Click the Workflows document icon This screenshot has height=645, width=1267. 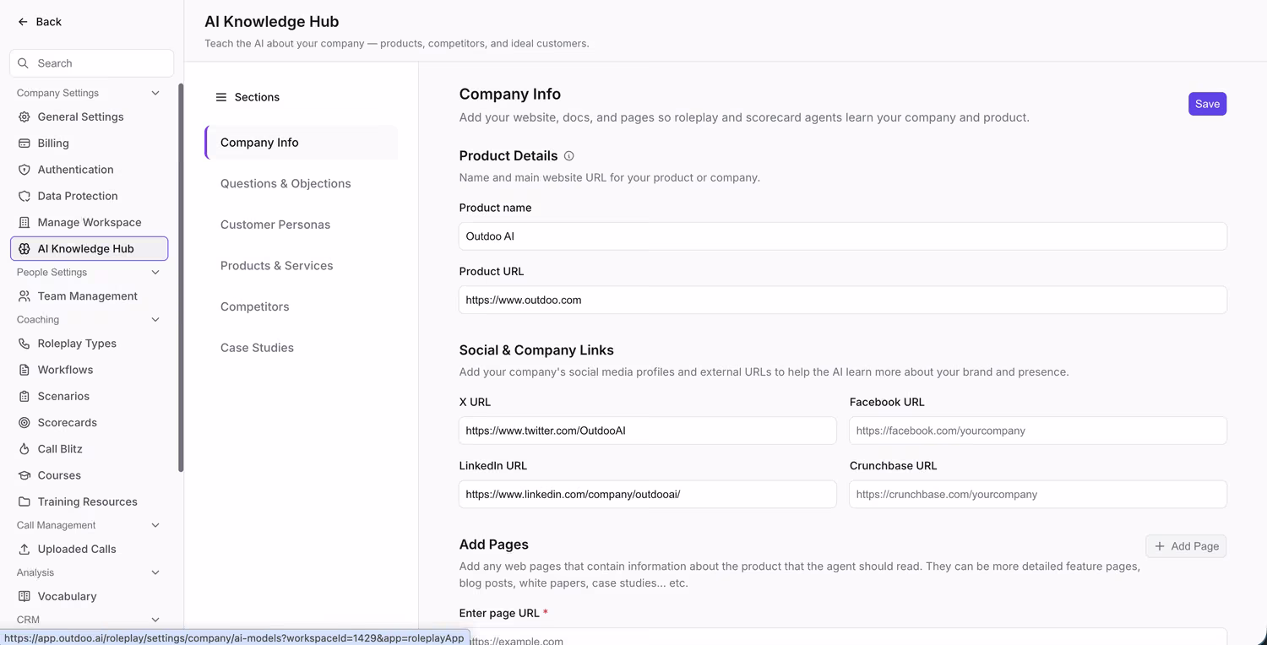pos(24,370)
